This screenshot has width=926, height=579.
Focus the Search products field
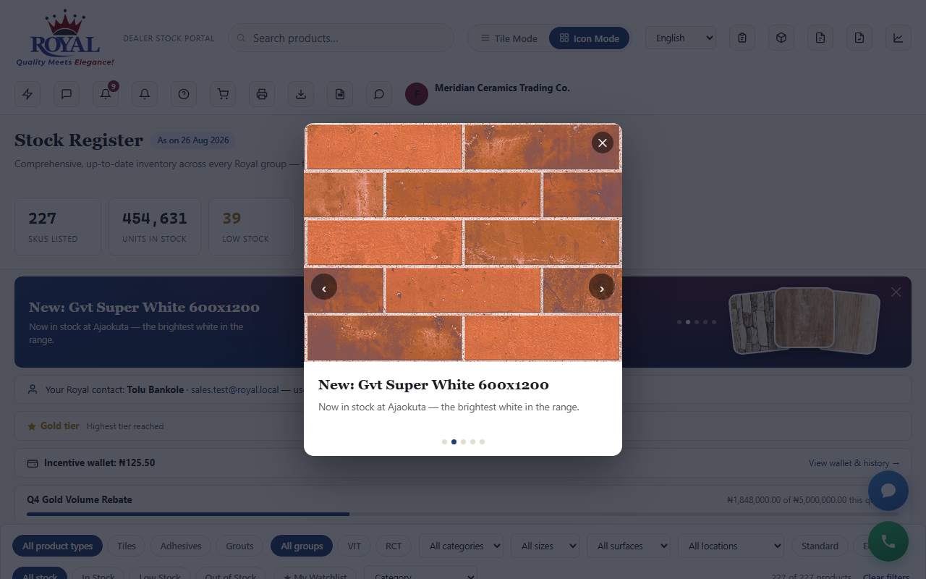coord(341,38)
